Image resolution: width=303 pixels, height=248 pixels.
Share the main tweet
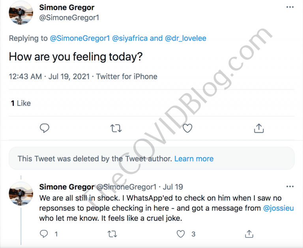(x=258, y=128)
